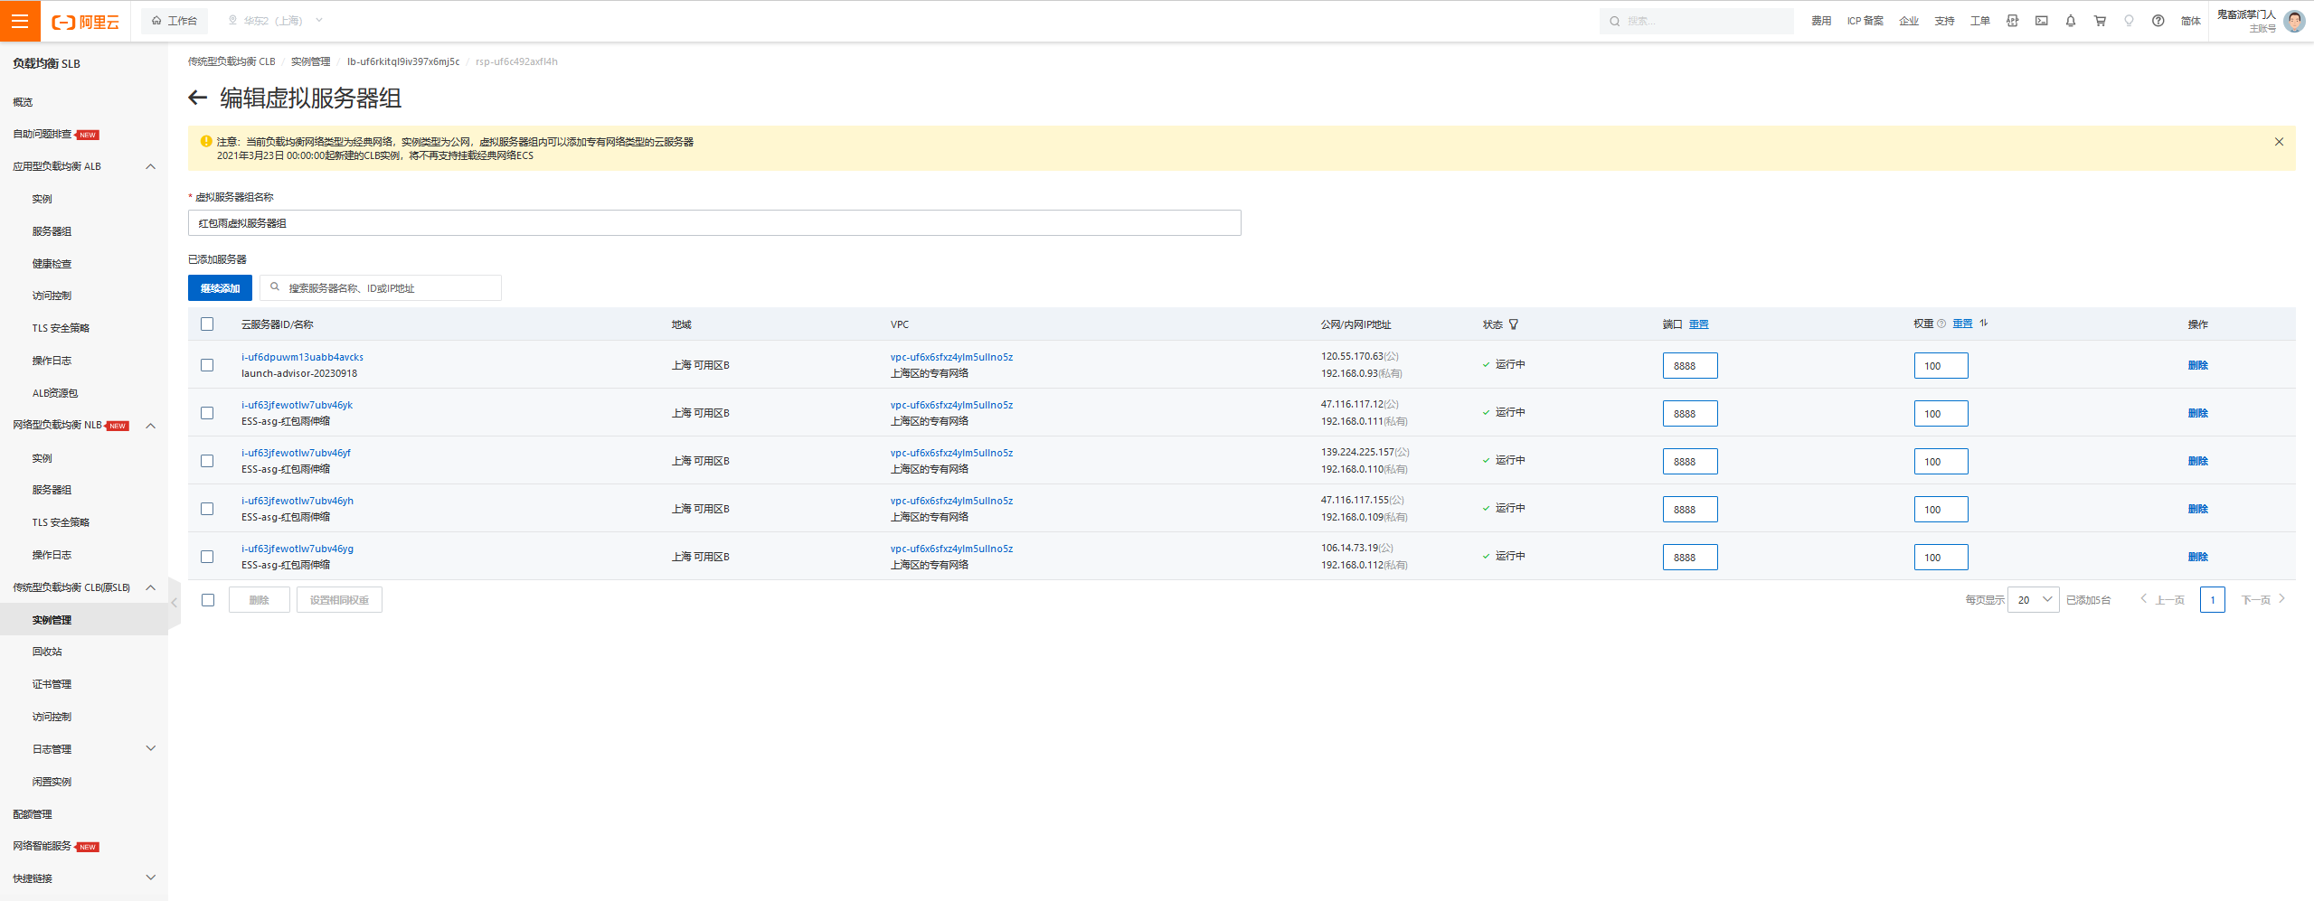This screenshot has width=2314, height=901.
Task: Click the Alibaba Cloud logo
Action: click(86, 22)
